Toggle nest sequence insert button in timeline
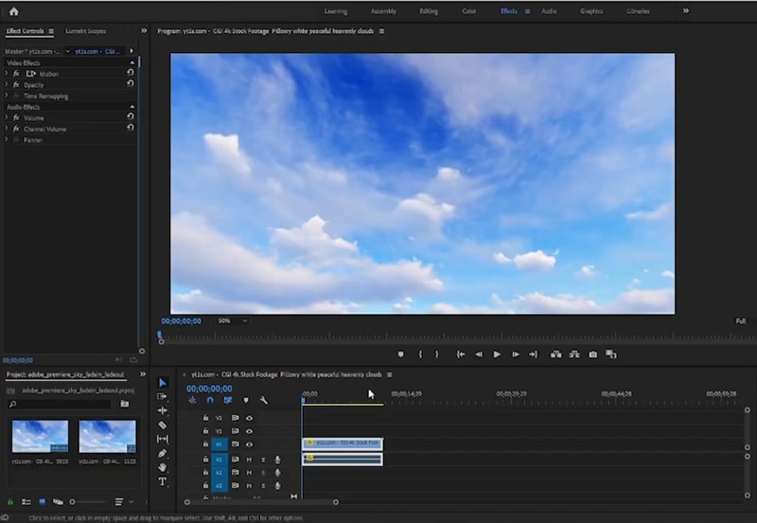 (x=192, y=400)
